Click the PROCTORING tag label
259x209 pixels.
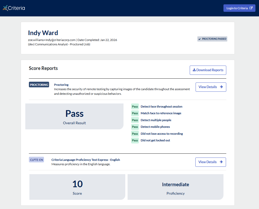(x=39, y=85)
